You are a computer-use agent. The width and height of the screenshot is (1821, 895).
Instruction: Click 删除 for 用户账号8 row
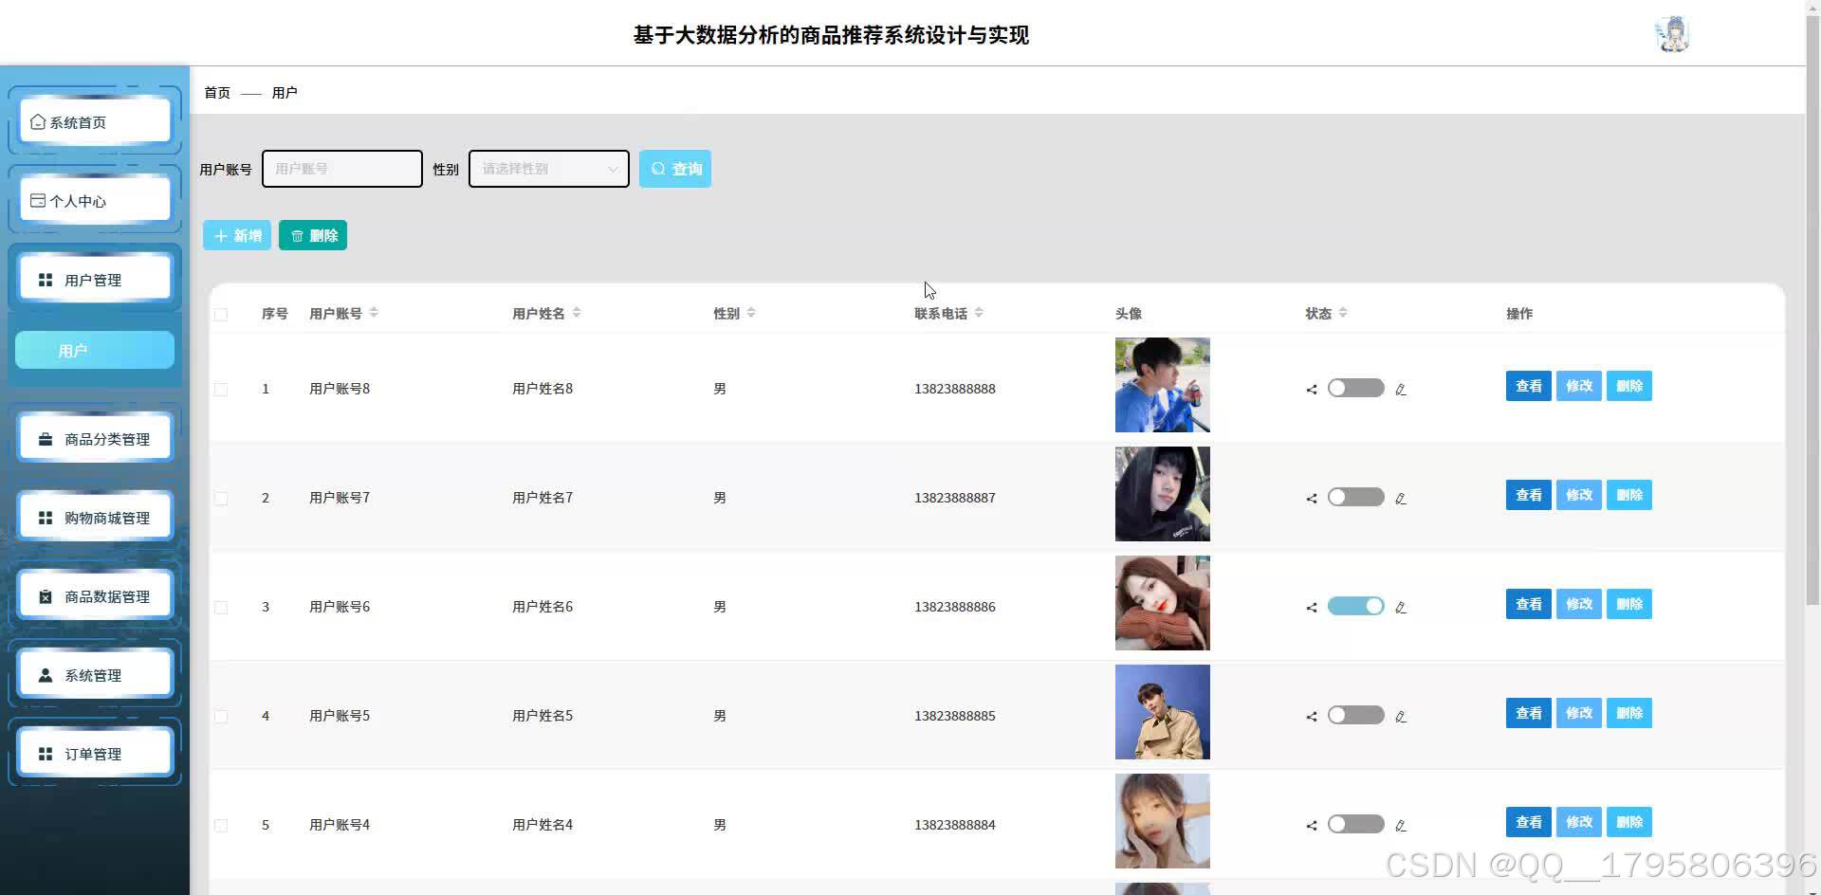tap(1629, 386)
